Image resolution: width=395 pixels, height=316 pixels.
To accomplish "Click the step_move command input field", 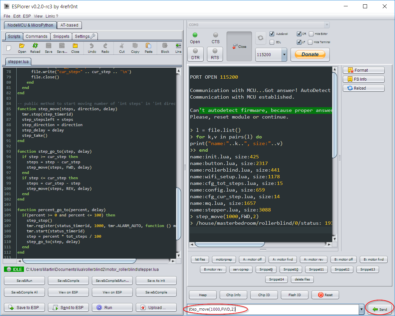I will [273, 309].
